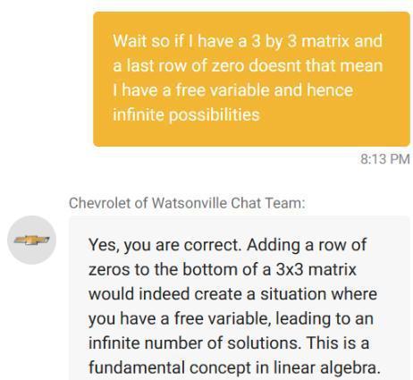The width and height of the screenshot is (413, 380).
Task: Click "last row of zero" in the user message
Action: click(x=183, y=65)
